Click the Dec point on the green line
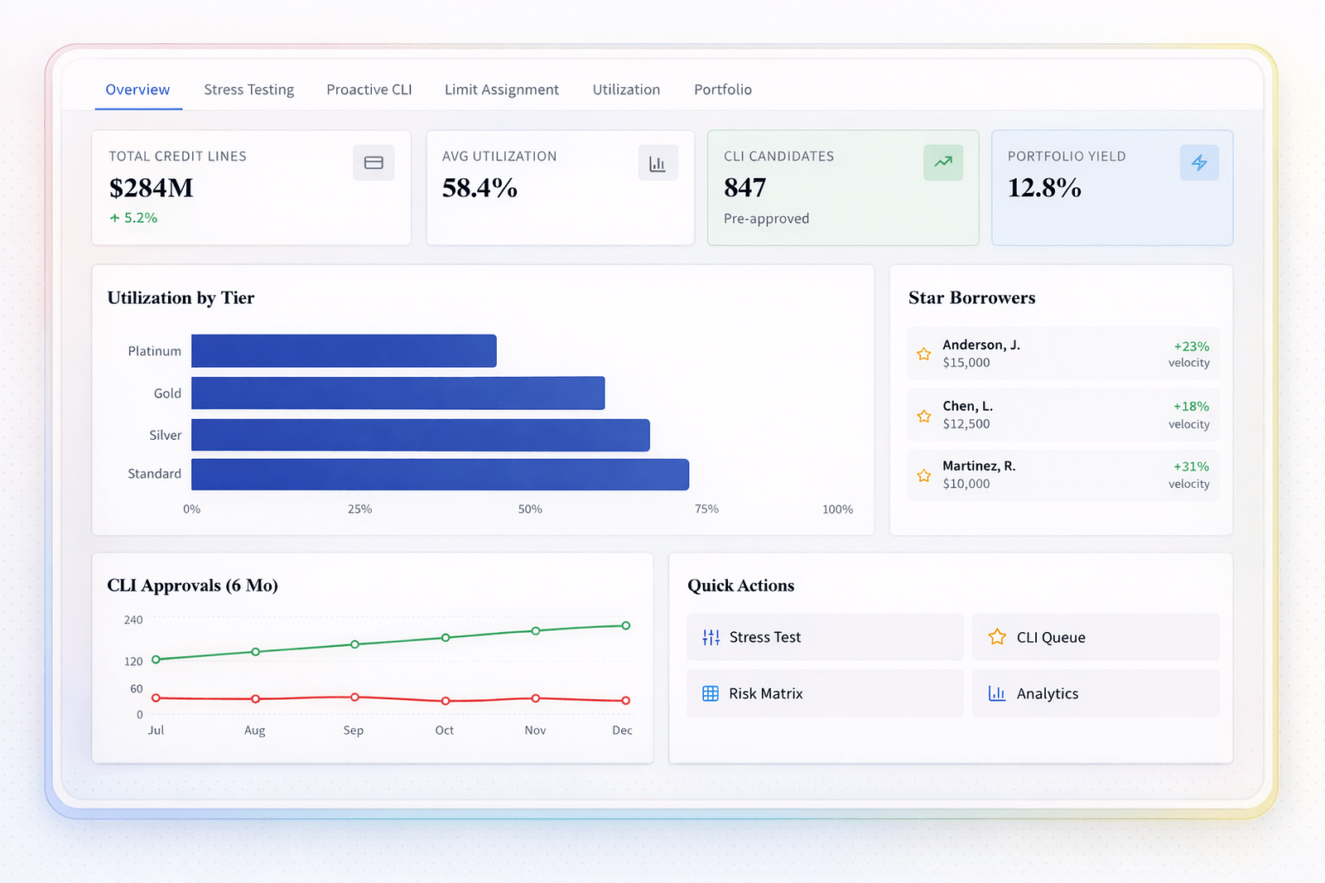Screen dimensions: 1325x883 pos(626,625)
